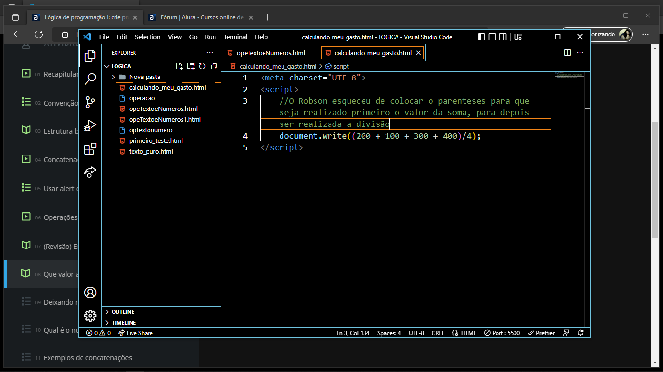Reload the browser page
The width and height of the screenshot is (663, 372).
pos(39,34)
